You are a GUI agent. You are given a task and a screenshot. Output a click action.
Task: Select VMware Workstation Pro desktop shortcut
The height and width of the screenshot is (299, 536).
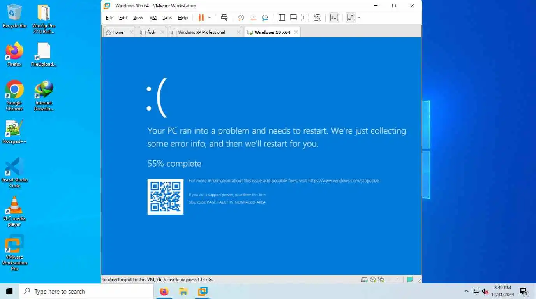click(x=14, y=253)
